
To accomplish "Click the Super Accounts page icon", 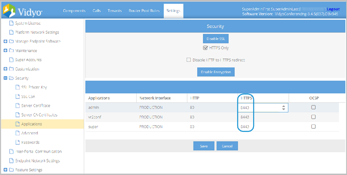I will 11,60.
